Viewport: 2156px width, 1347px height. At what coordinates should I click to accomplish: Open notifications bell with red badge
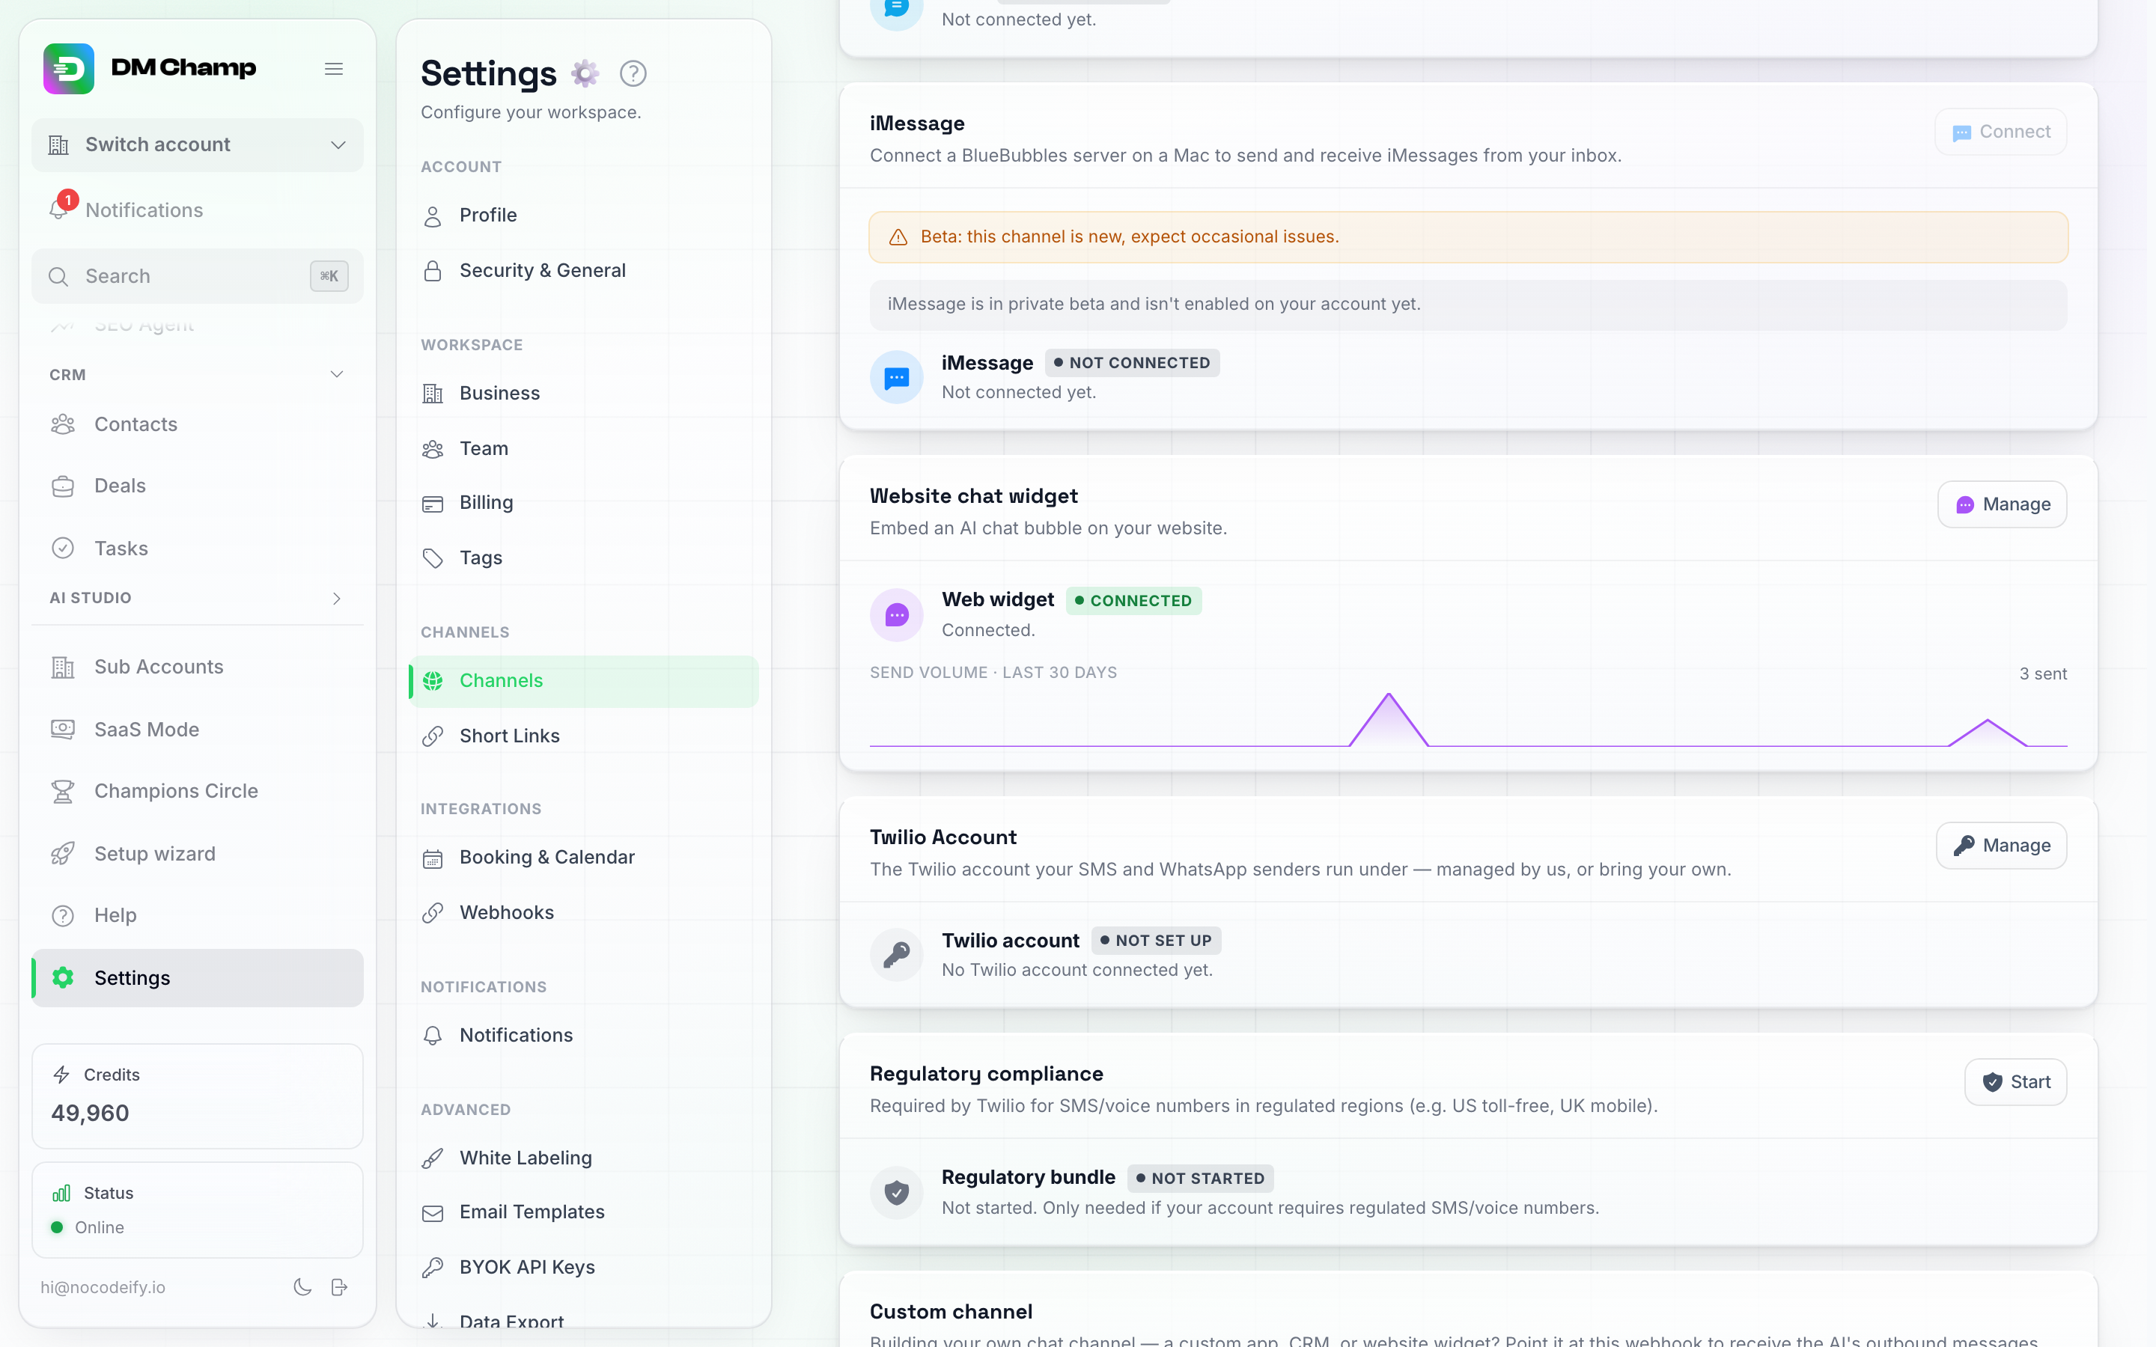click(60, 209)
